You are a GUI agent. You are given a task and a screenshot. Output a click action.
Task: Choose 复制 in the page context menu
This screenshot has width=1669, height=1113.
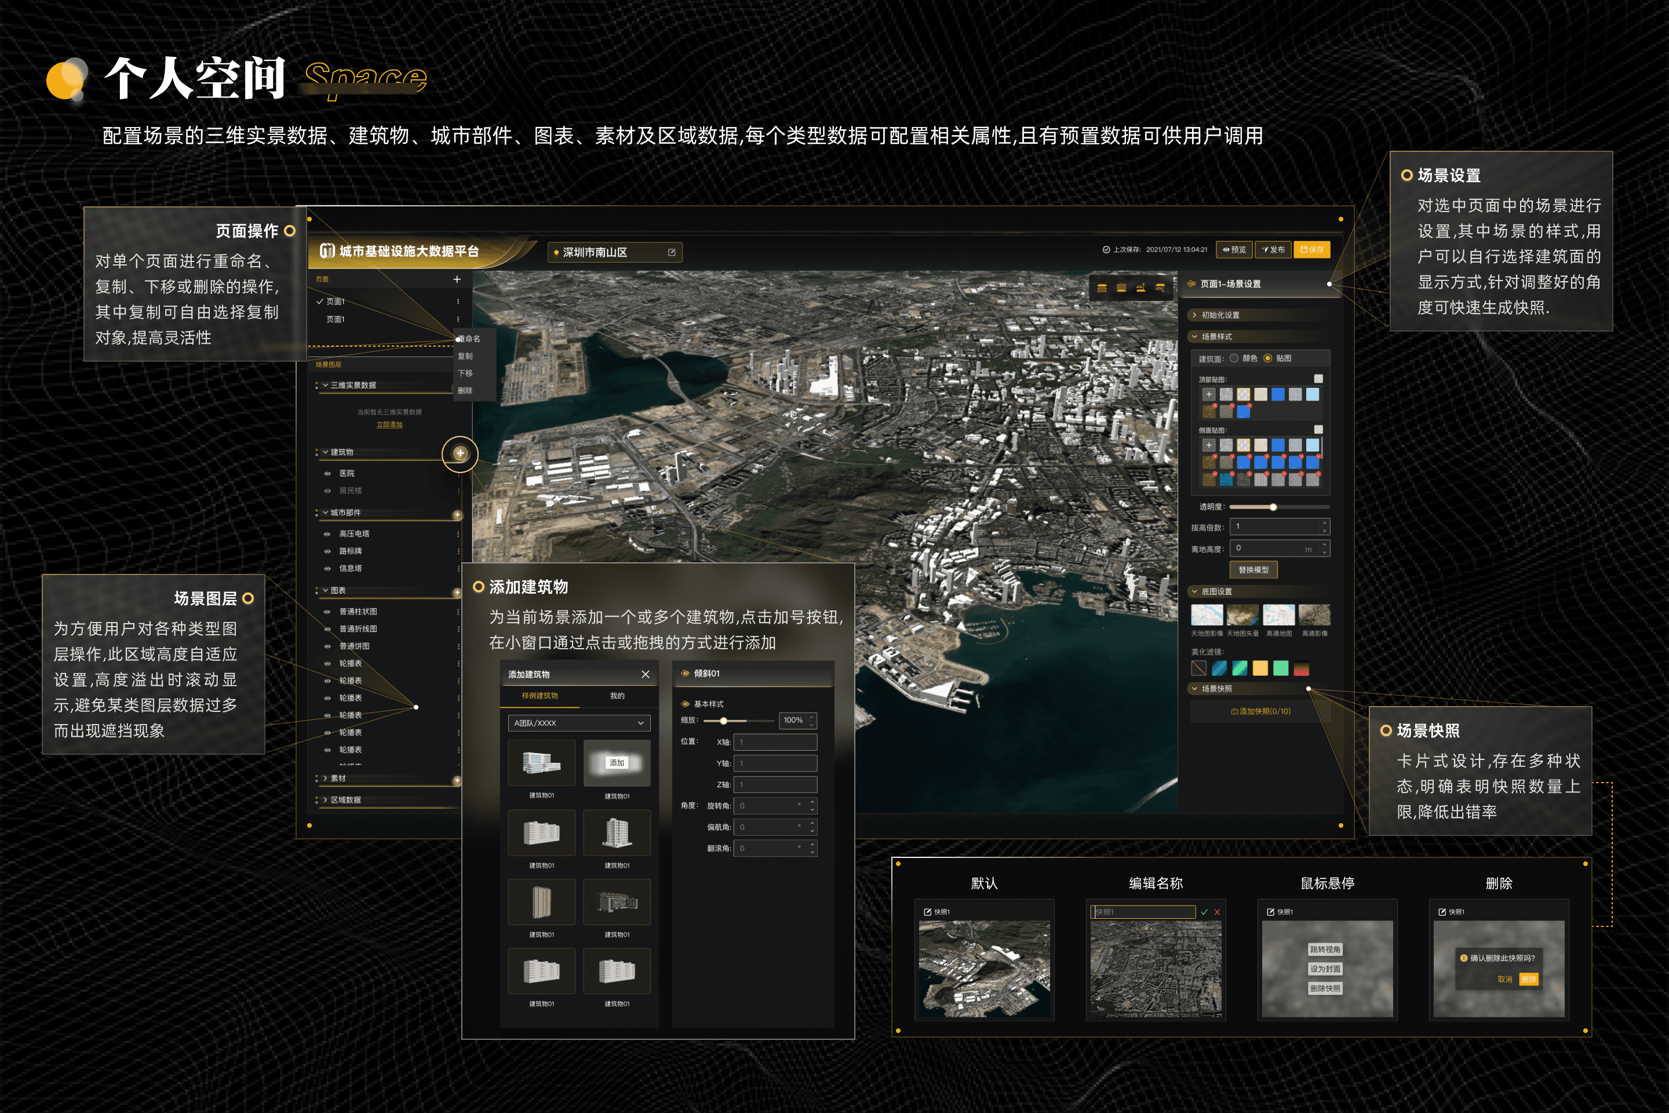[x=465, y=357]
